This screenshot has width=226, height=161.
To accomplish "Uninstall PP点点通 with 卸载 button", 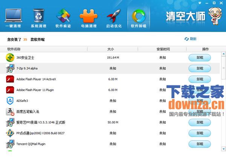I will 200,133.
